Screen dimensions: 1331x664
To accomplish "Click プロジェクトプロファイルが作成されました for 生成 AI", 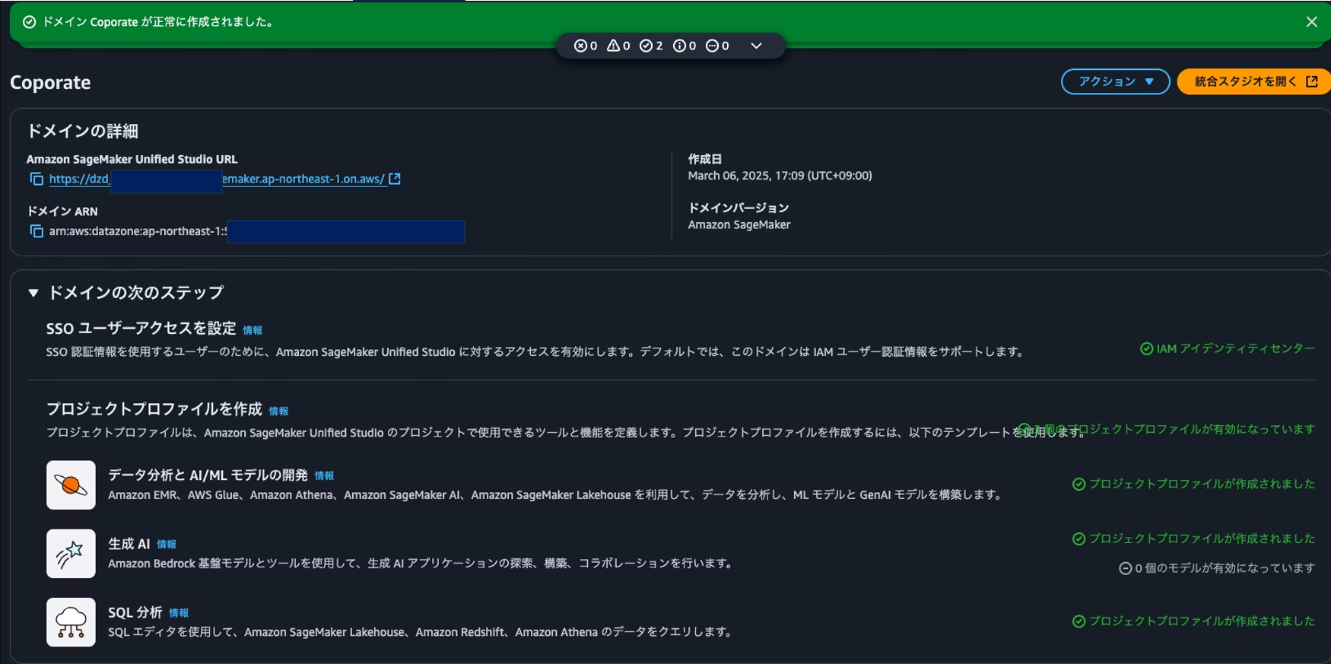I will pos(1194,539).
